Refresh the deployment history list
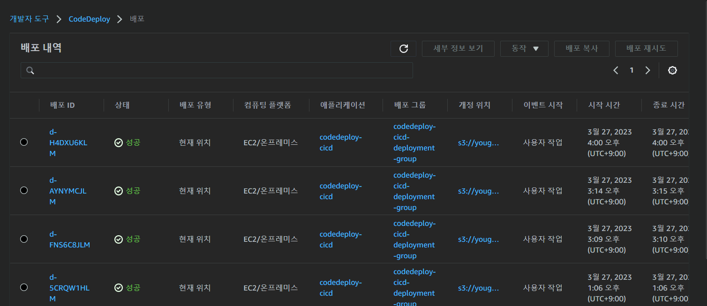The height and width of the screenshot is (306, 707). point(403,49)
